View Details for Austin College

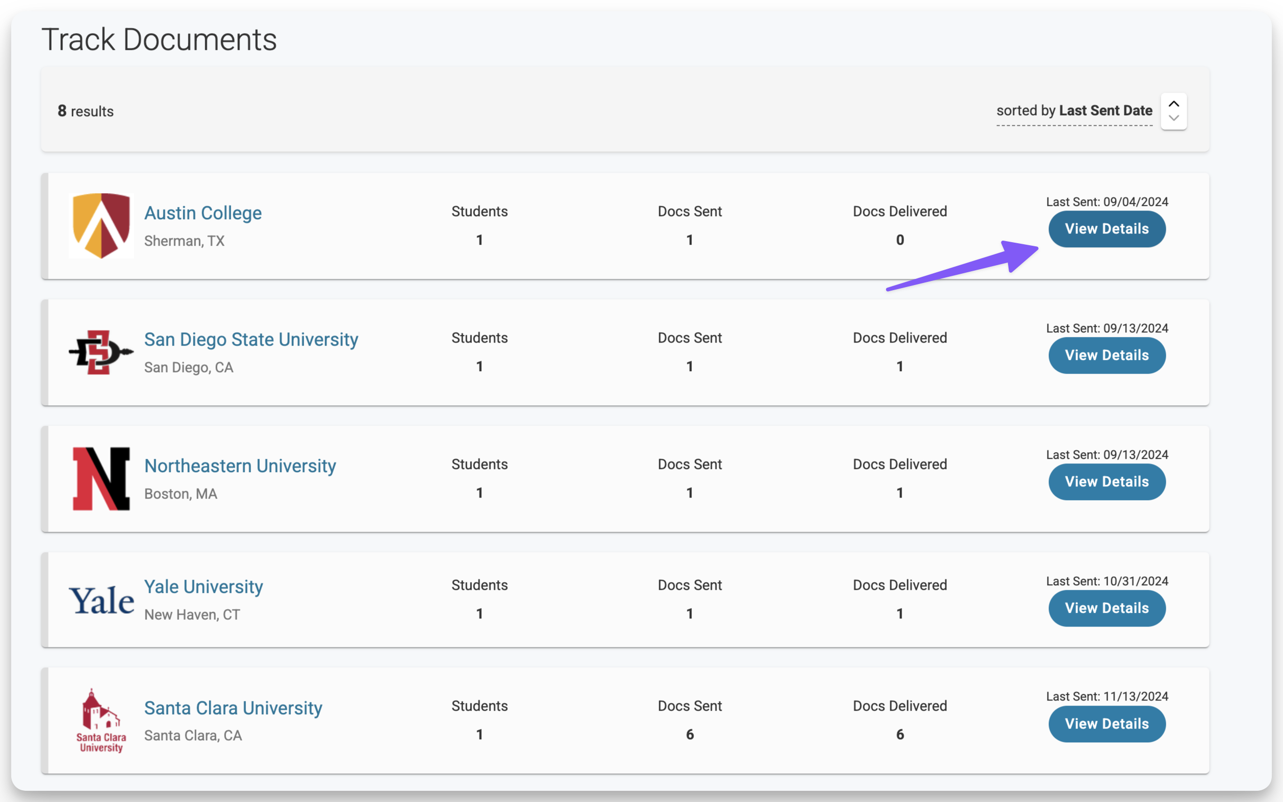(x=1107, y=229)
